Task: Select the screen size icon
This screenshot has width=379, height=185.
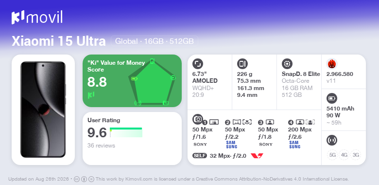Action: pyautogui.click(x=198, y=64)
